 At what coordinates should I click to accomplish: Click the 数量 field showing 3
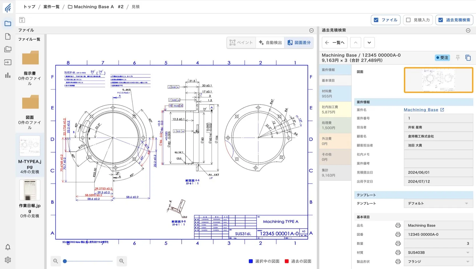pyautogui.click(x=438, y=244)
